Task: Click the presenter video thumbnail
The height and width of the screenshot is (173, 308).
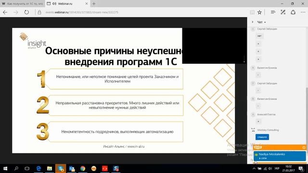Action: click(214, 46)
